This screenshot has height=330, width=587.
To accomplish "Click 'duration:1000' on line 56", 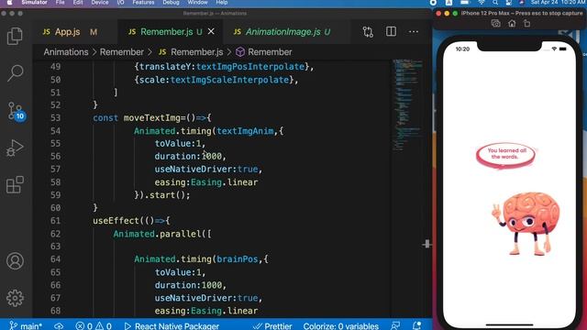I will [188, 156].
